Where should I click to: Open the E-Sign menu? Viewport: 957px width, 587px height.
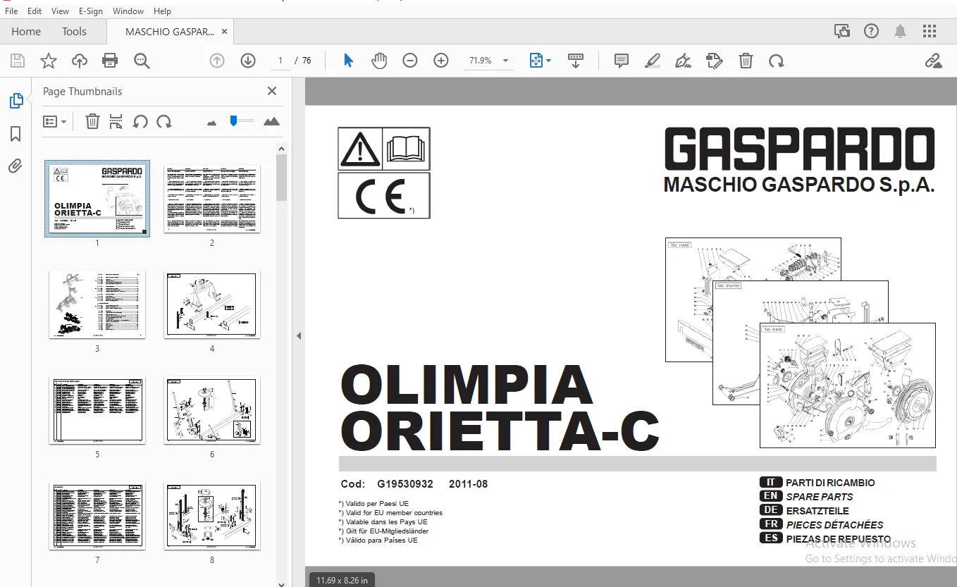[x=90, y=11]
